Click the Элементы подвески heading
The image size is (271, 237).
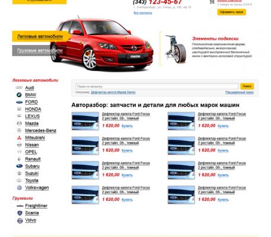point(215,39)
